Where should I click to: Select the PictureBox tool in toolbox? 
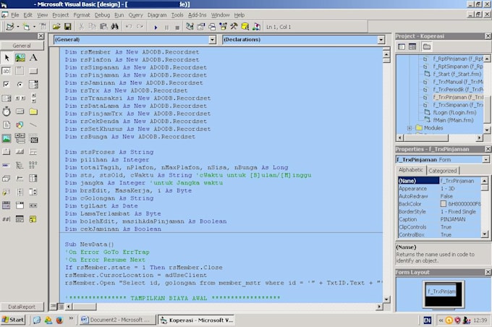20,58
